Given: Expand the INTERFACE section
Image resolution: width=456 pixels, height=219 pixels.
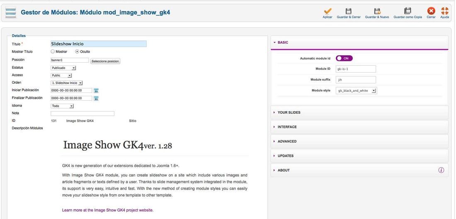Looking at the screenshot, I should coord(359,127).
